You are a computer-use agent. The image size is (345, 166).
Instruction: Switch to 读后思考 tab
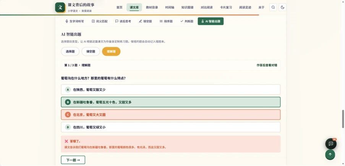pos(123,21)
